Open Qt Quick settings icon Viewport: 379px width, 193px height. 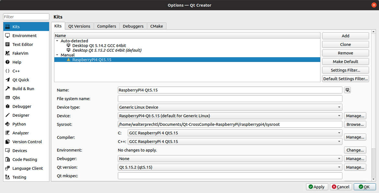click(x=7, y=80)
